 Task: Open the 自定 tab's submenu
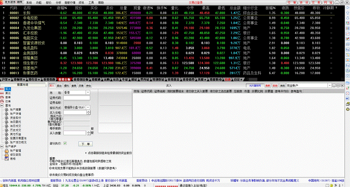[x=241, y=80]
